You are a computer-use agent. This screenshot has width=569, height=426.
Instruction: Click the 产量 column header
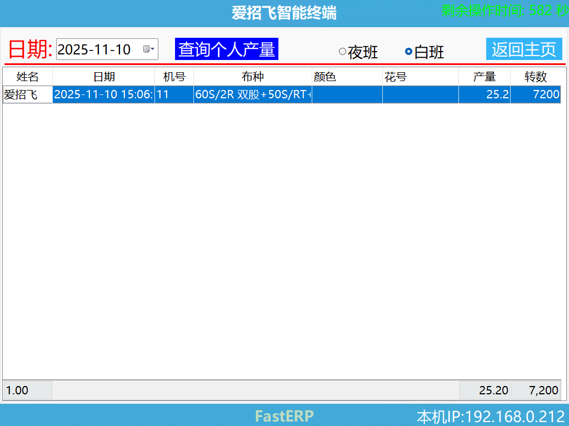[x=484, y=77]
